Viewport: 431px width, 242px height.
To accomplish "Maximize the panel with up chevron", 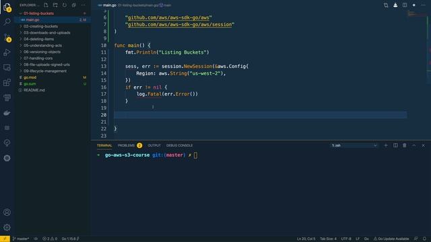I will click(x=414, y=145).
